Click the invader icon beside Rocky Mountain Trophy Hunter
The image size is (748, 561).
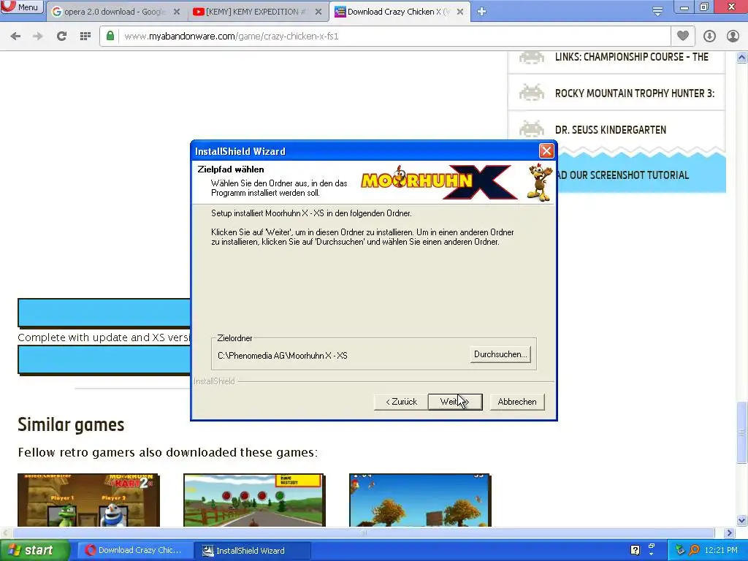(532, 93)
